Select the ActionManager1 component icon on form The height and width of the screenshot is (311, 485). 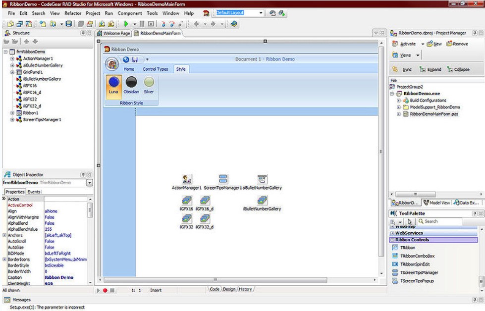(187, 180)
